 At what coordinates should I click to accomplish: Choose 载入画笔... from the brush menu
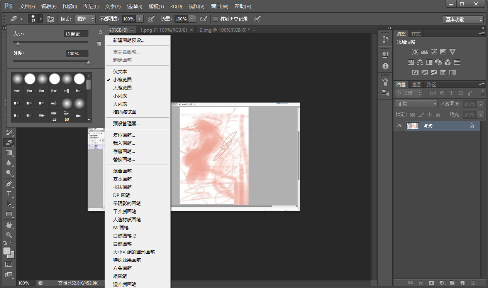tap(124, 143)
